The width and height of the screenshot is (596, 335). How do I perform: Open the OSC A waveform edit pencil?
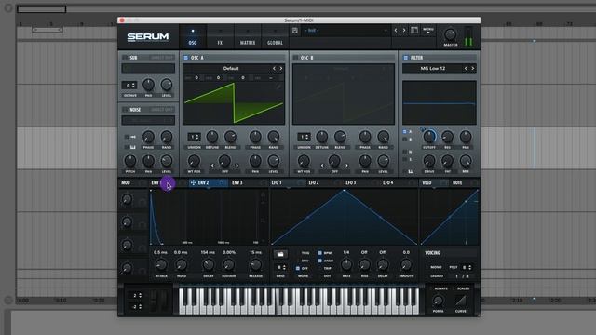coord(278,87)
